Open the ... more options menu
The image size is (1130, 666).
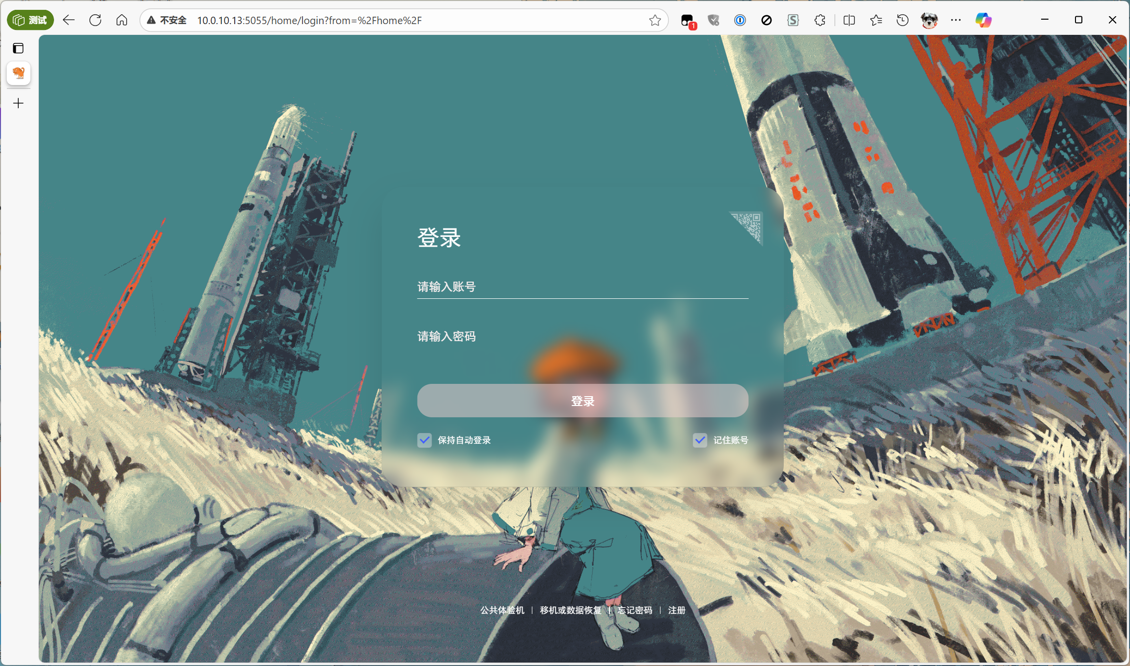[956, 20]
